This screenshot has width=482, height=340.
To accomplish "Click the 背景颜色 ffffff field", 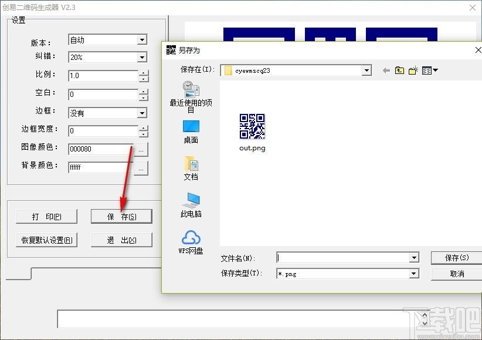I will 101,167.
